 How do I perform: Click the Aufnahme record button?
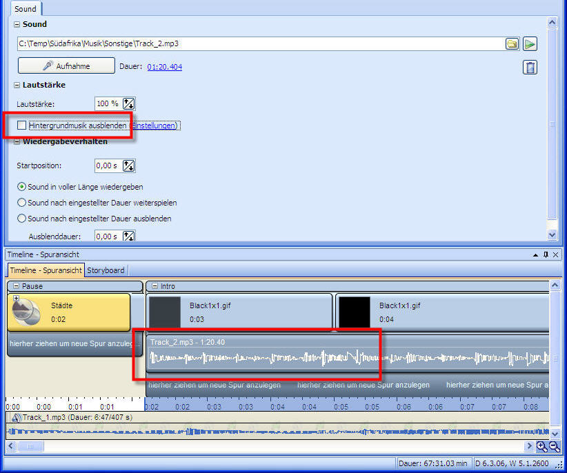click(66, 66)
